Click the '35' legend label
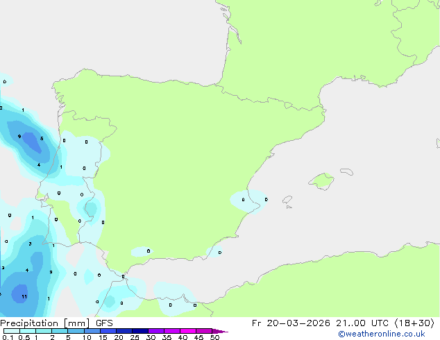Viewport: 440px width, 340px height. (167, 337)
